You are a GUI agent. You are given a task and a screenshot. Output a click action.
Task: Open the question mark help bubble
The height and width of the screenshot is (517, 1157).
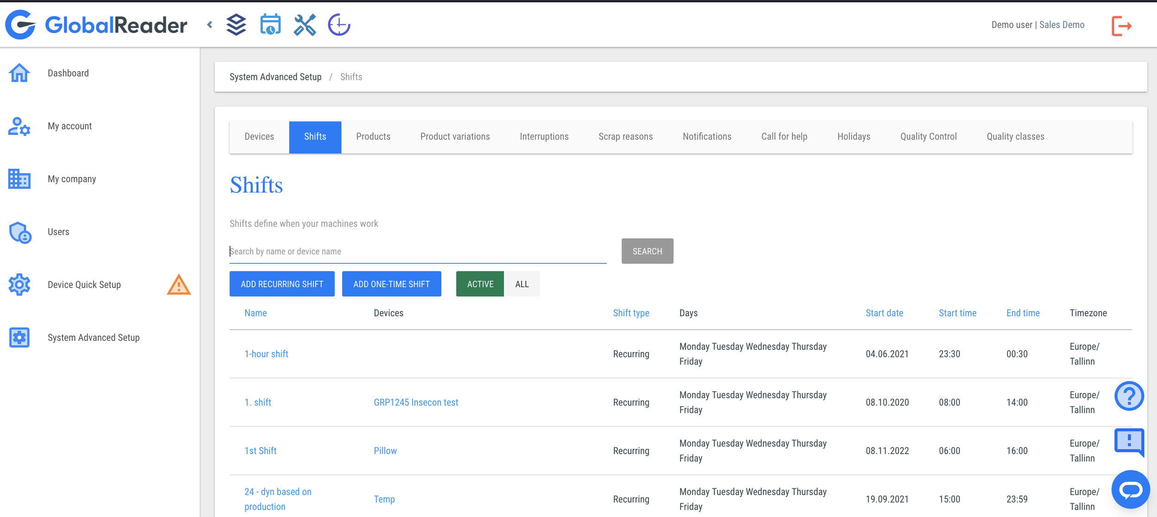tap(1129, 396)
